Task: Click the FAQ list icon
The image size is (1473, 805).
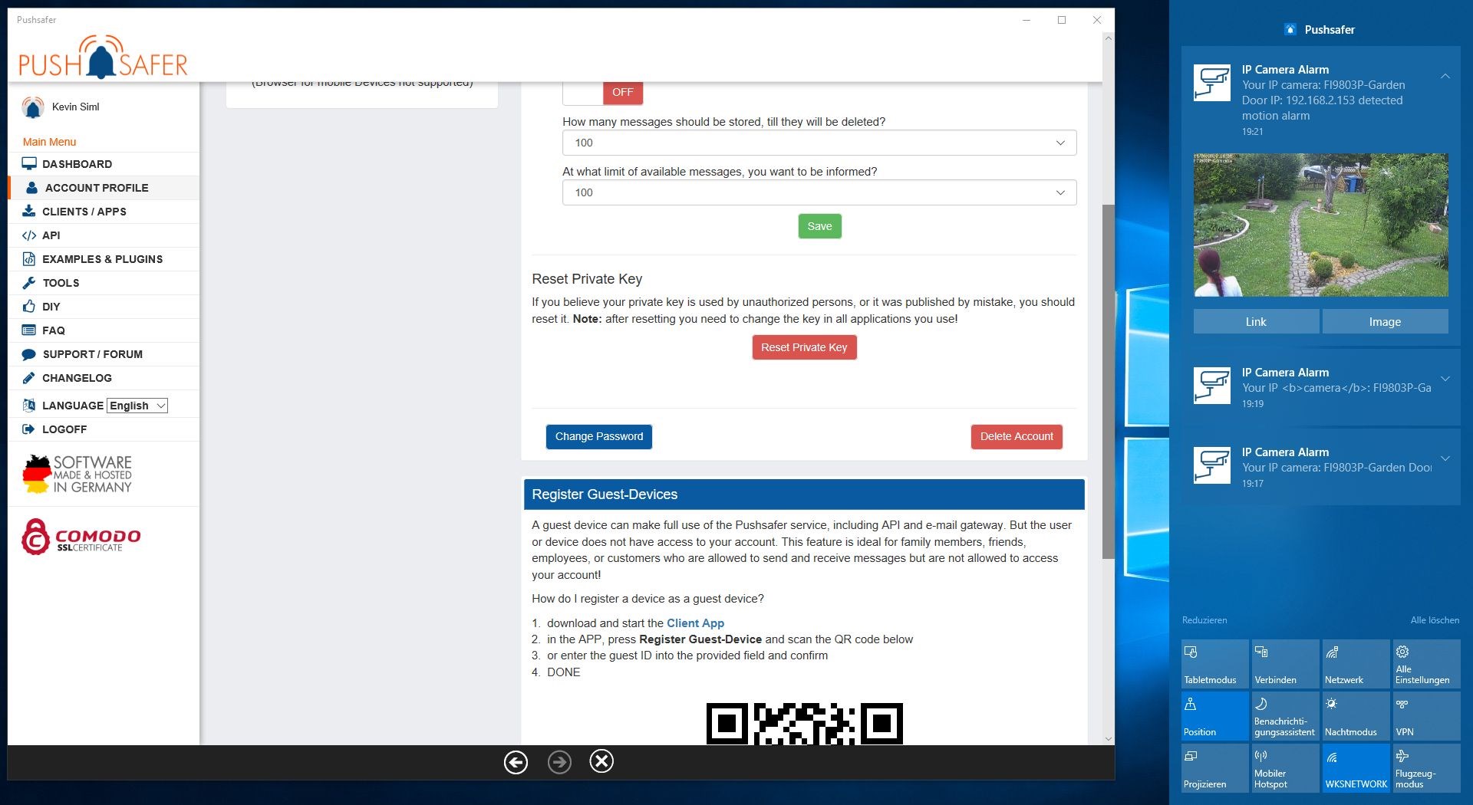Action: point(29,330)
